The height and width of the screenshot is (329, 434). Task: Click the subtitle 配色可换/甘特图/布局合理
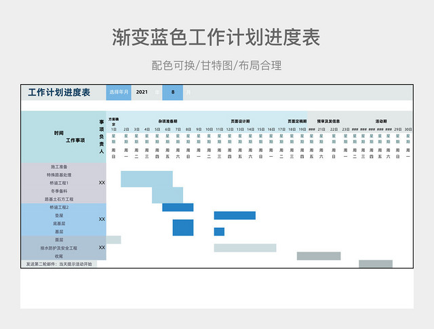pos(216,66)
